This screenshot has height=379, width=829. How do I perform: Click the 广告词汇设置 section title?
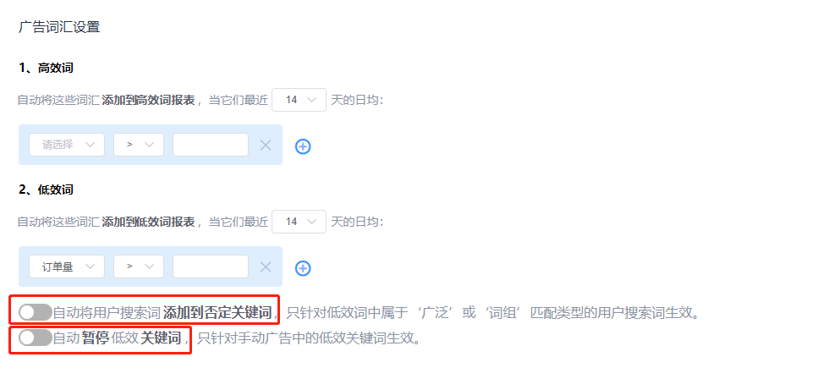59,27
